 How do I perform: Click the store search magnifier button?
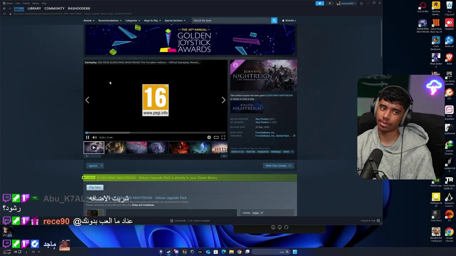tap(274, 21)
